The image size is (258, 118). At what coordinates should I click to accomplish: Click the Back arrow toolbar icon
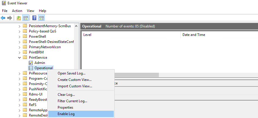tap(3, 18)
